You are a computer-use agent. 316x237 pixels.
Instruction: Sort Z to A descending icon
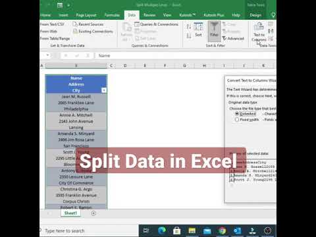tap(188, 36)
